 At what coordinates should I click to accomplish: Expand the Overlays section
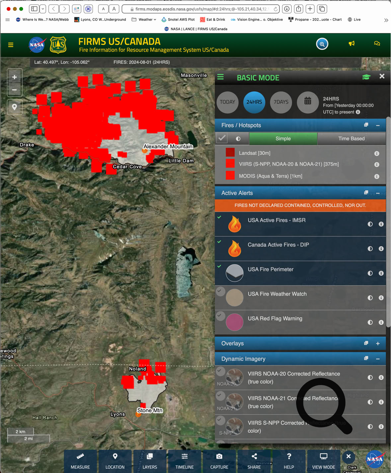coord(378,344)
